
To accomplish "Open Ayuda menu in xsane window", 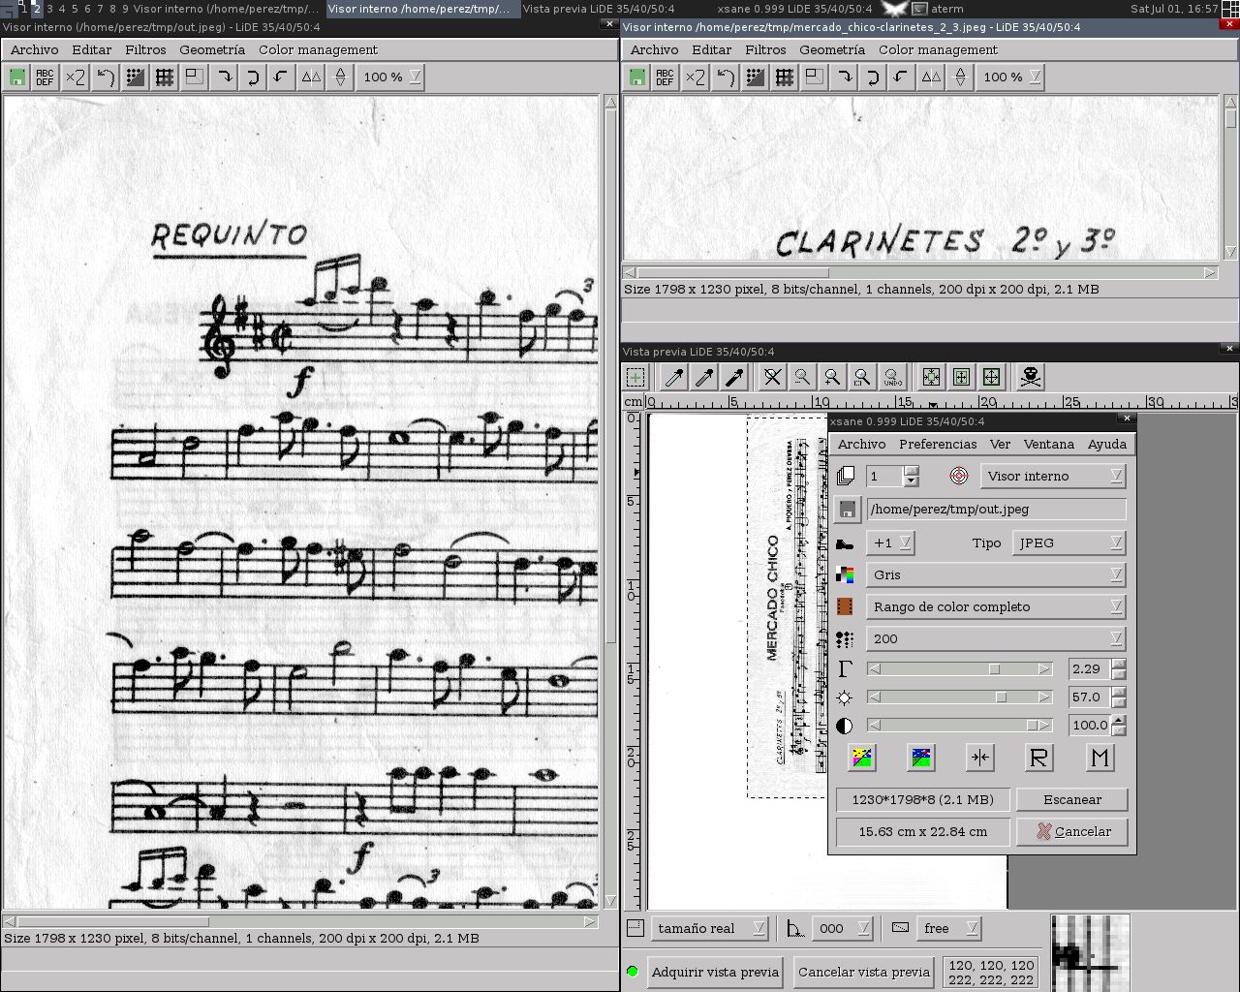I will click(x=1107, y=444).
